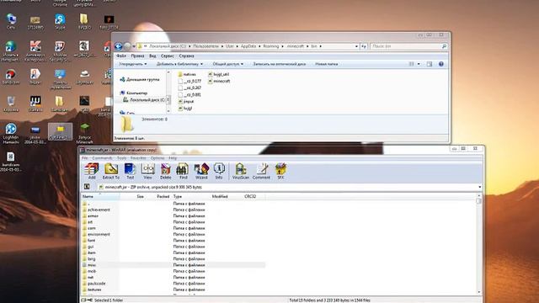The image size is (539, 303).
Task: Expand the Упорядочить dropdown in Explorer
Action: tap(133, 64)
